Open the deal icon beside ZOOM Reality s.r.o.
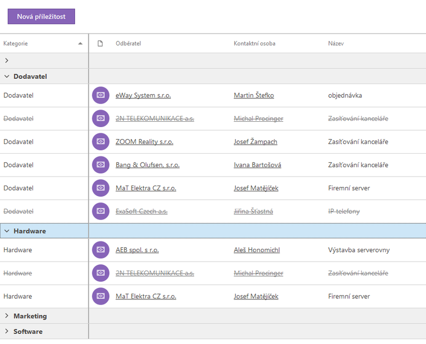The width and height of the screenshot is (426, 344). click(101, 141)
